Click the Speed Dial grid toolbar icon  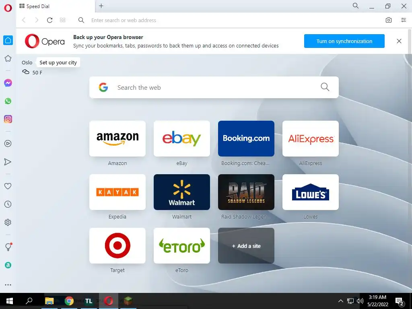pyautogui.click(x=62, y=20)
